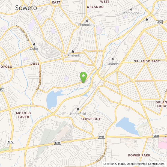Select the Dube train station icon
Viewport: 167px width, 167px height.
click(34, 44)
